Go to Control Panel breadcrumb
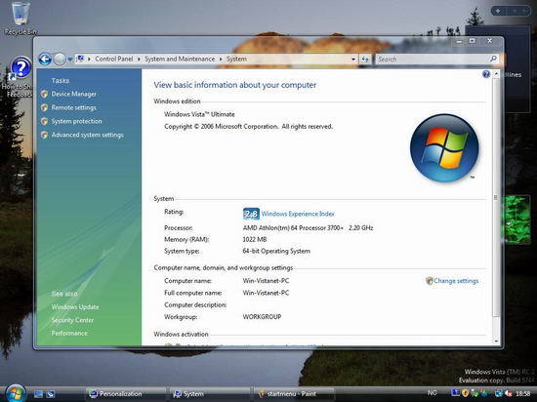The width and height of the screenshot is (537, 402). [x=113, y=59]
